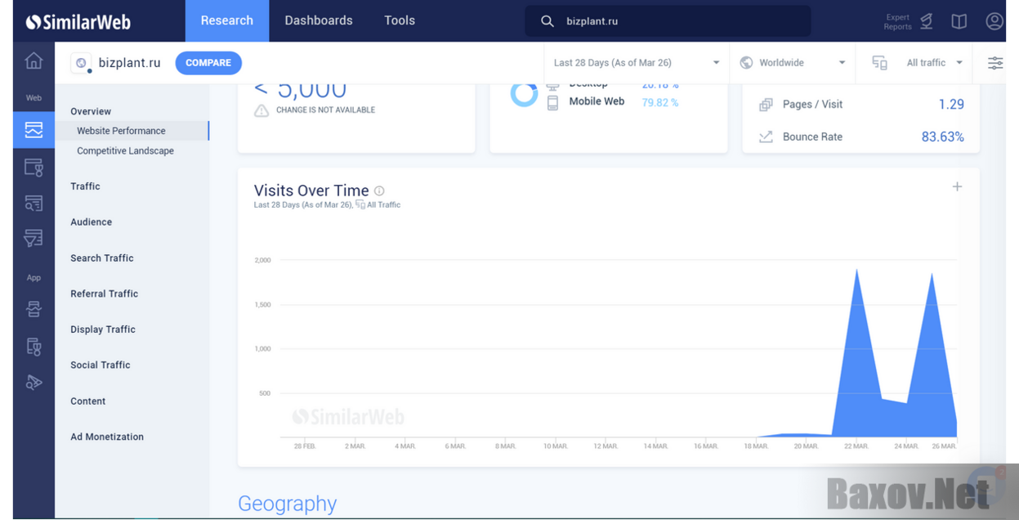Click the devices icon beside All traffic

click(879, 63)
